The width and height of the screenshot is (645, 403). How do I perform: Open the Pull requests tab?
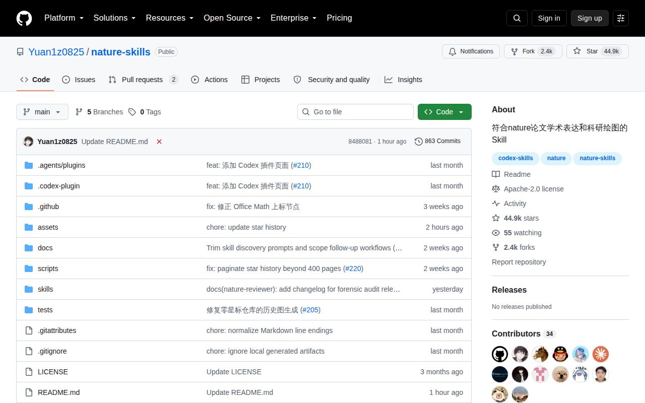pos(143,80)
